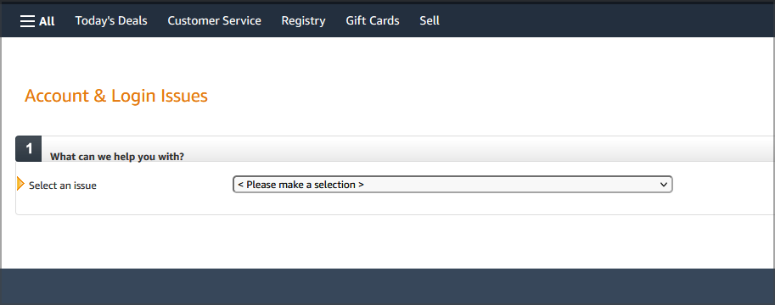Open Today's Deals in the navigation bar
Image resolution: width=775 pixels, height=305 pixels.
(x=111, y=20)
